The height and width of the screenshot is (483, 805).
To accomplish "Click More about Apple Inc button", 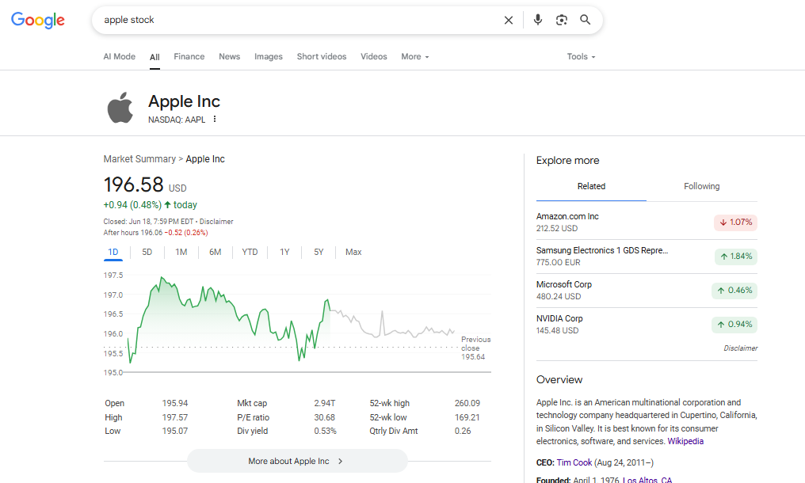I will click(x=297, y=461).
